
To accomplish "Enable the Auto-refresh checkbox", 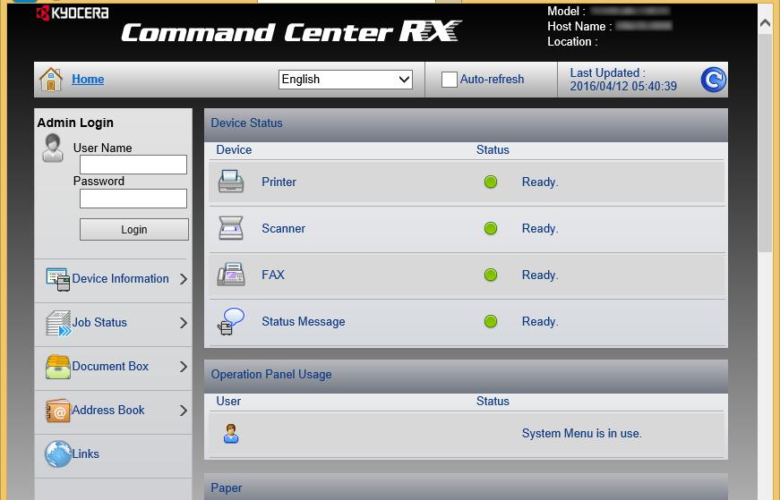I will point(450,80).
